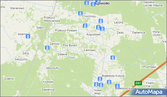The image size is (167, 97).
Task: Select the Przetycz-Folwark label
Action: tap(66, 30)
